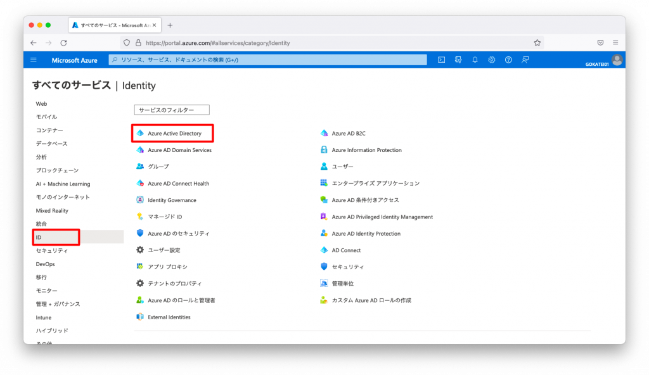Image resolution: width=649 pixels, height=375 pixels.
Task: Click the help question mark icon
Action: [x=508, y=60]
